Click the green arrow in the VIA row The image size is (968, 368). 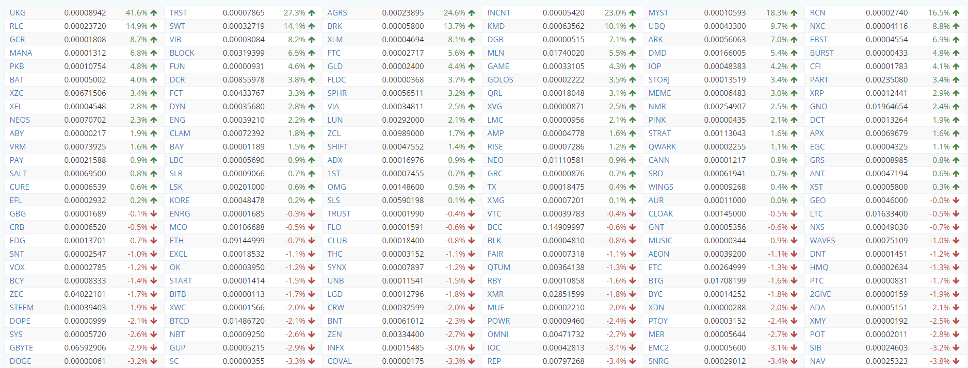coord(471,107)
